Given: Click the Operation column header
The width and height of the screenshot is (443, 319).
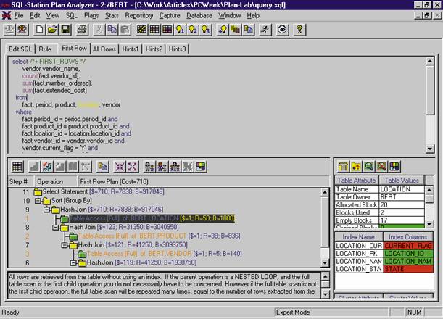Looking at the screenshot, I should (56, 181).
